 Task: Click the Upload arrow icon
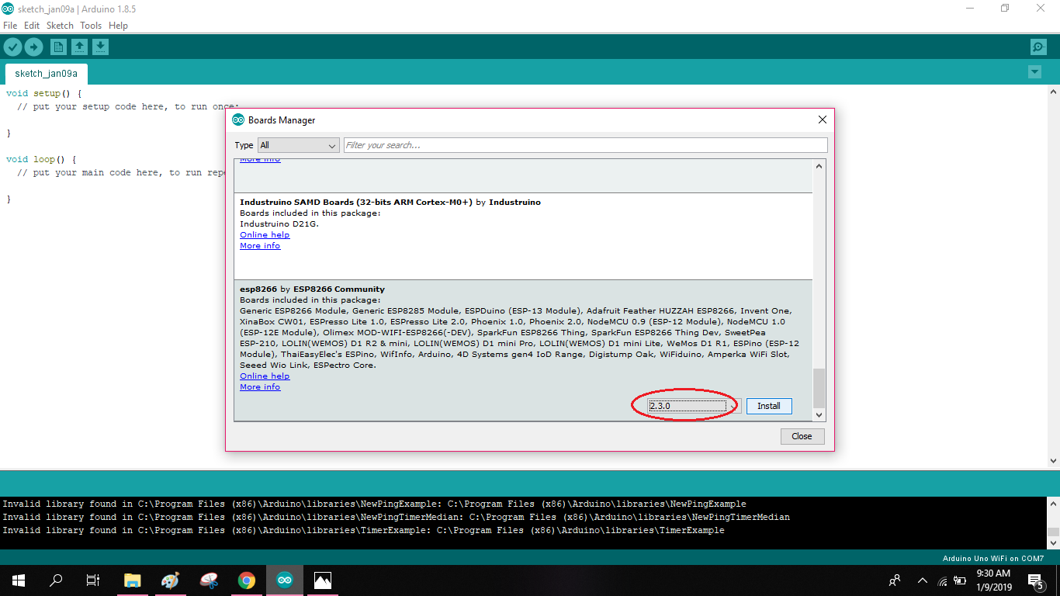[x=33, y=47]
